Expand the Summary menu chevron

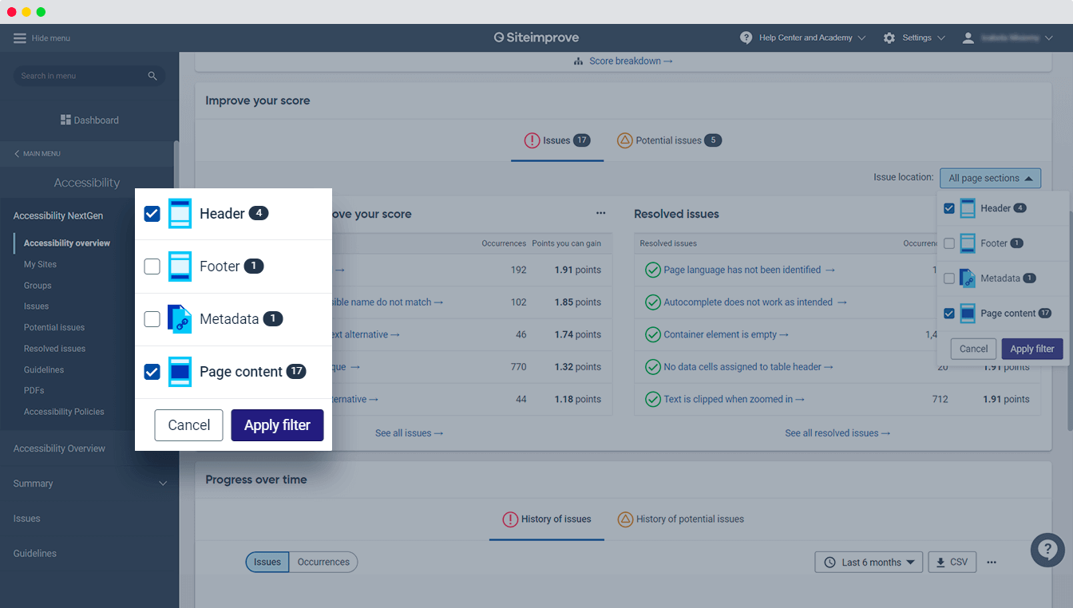tap(163, 484)
